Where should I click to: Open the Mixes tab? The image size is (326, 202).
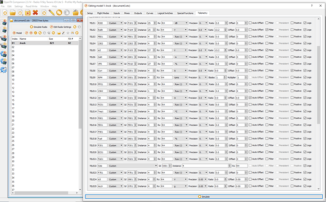[127, 13]
